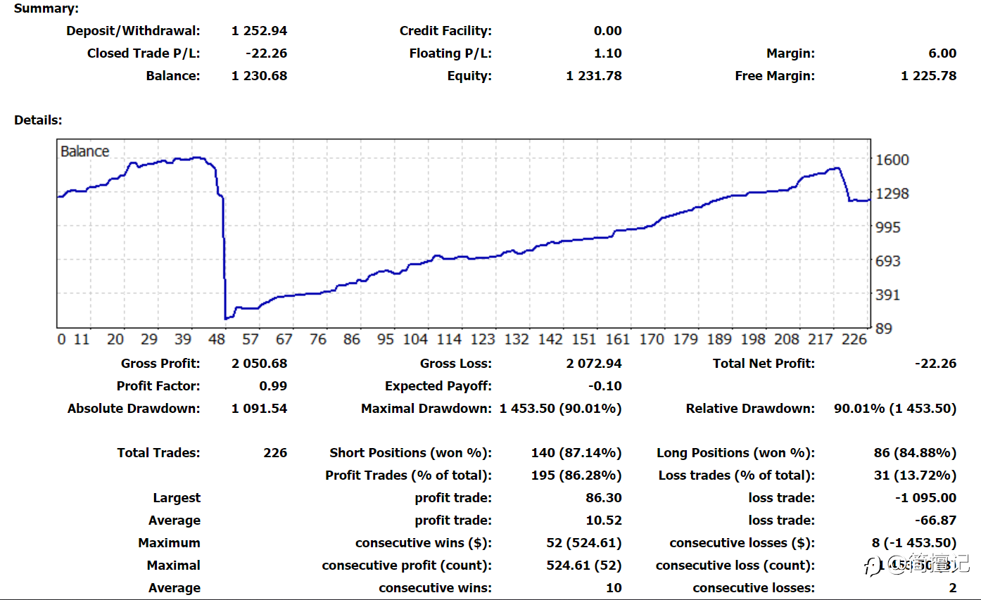Screen dimensions: 981x600
Task: Click the Free Margin value 1 225.78
Action: (929, 75)
